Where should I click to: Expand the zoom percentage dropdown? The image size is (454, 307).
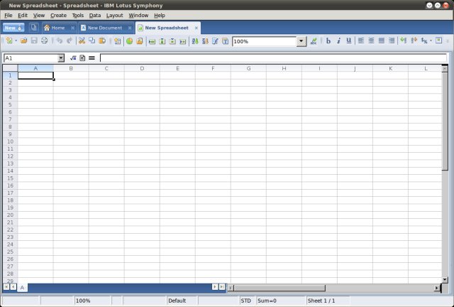[301, 41]
